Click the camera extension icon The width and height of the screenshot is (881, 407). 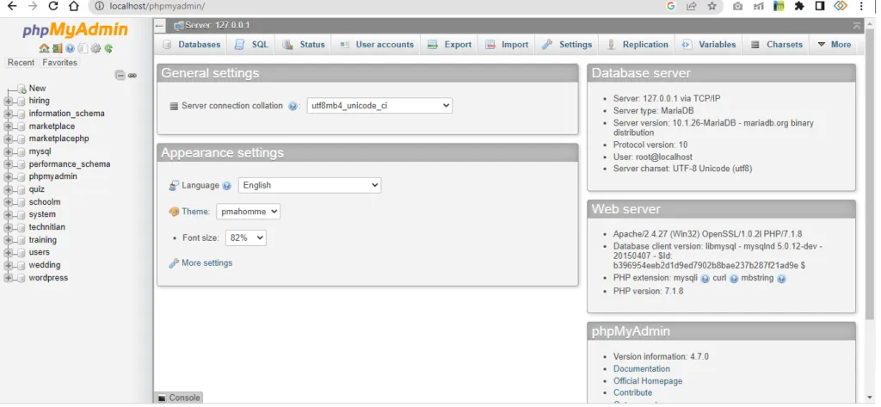click(x=737, y=6)
